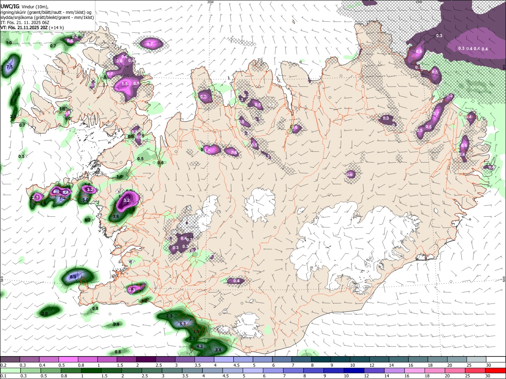Click the darkest green 1 rain scale swatch
506x379 pixels.
[91, 370]
